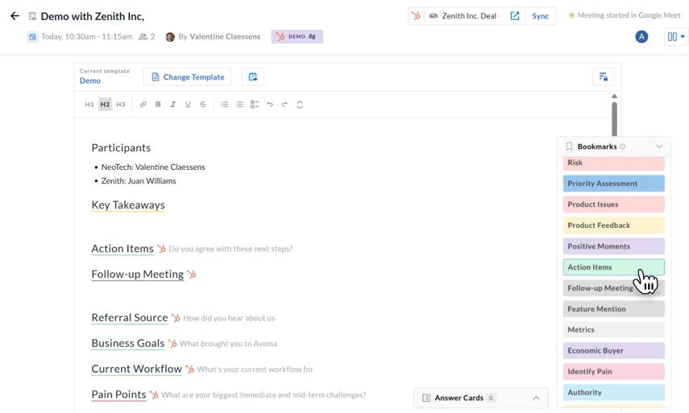The height and width of the screenshot is (413, 689).
Task: Apply Heading 3 formatting
Action: click(120, 104)
